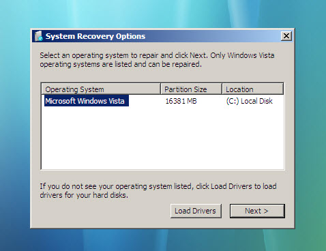The image size is (326, 251).
Task: Click the Next > button
Action: click(257, 211)
